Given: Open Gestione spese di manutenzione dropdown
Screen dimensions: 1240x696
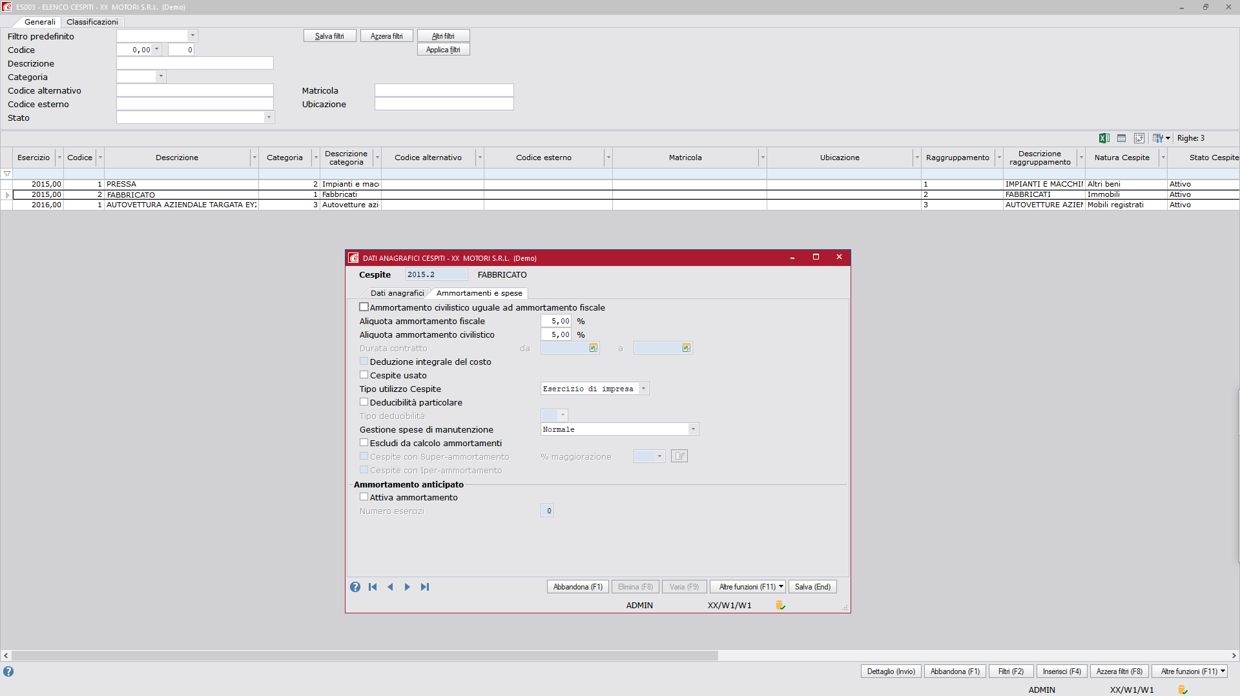Looking at the screenshot, I should pyautogui.click(x=693, y=429).
